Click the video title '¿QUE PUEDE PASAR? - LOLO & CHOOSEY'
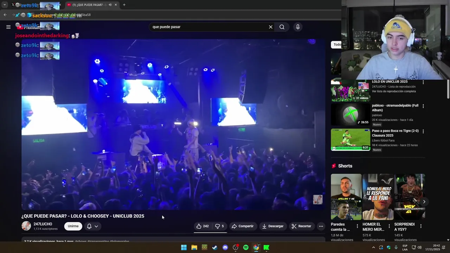 [x=83, y=216]
